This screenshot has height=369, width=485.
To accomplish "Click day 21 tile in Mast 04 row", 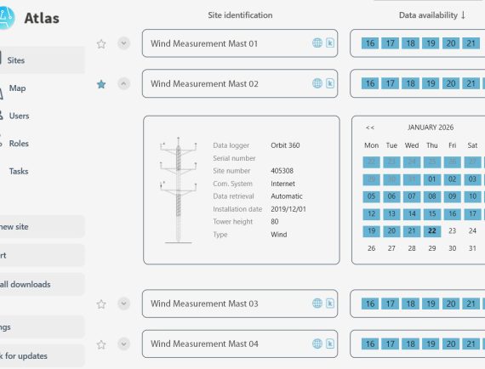I will [471, 343].
